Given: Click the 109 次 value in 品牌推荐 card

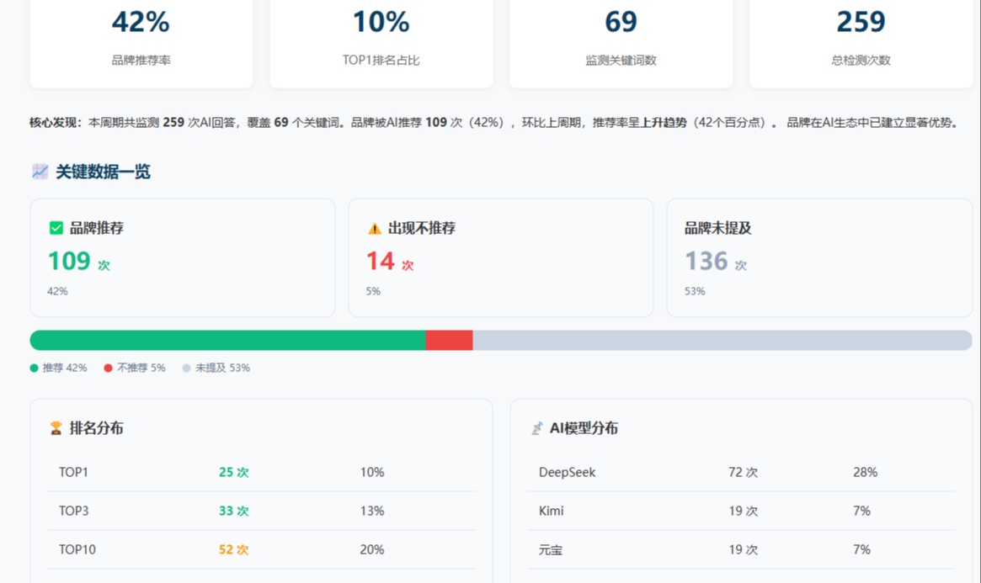Looking at the screenshot, I should tap(79, 261).
